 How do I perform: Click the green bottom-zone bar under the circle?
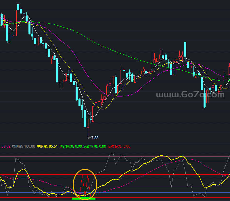[83, 198]
